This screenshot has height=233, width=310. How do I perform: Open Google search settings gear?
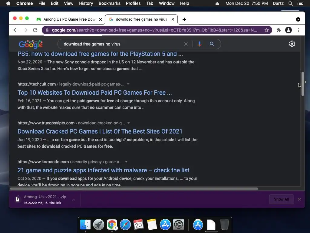click(x=292, y=44)
